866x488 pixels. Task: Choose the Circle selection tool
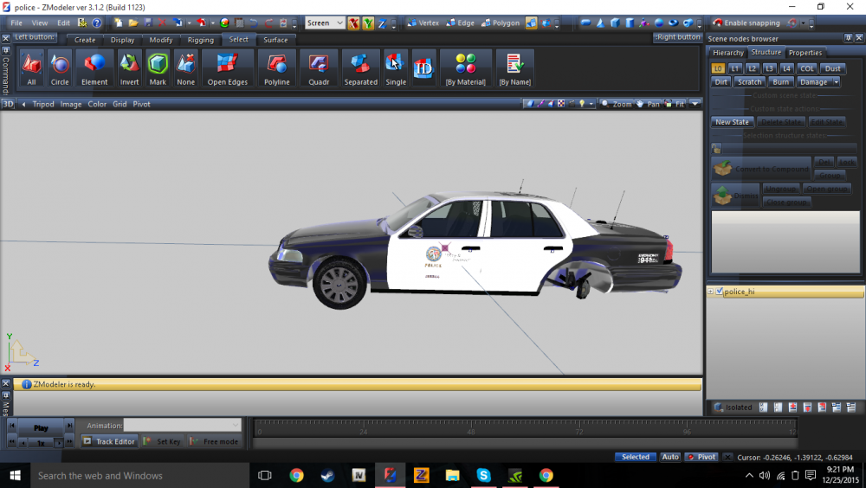pos(60,67)
